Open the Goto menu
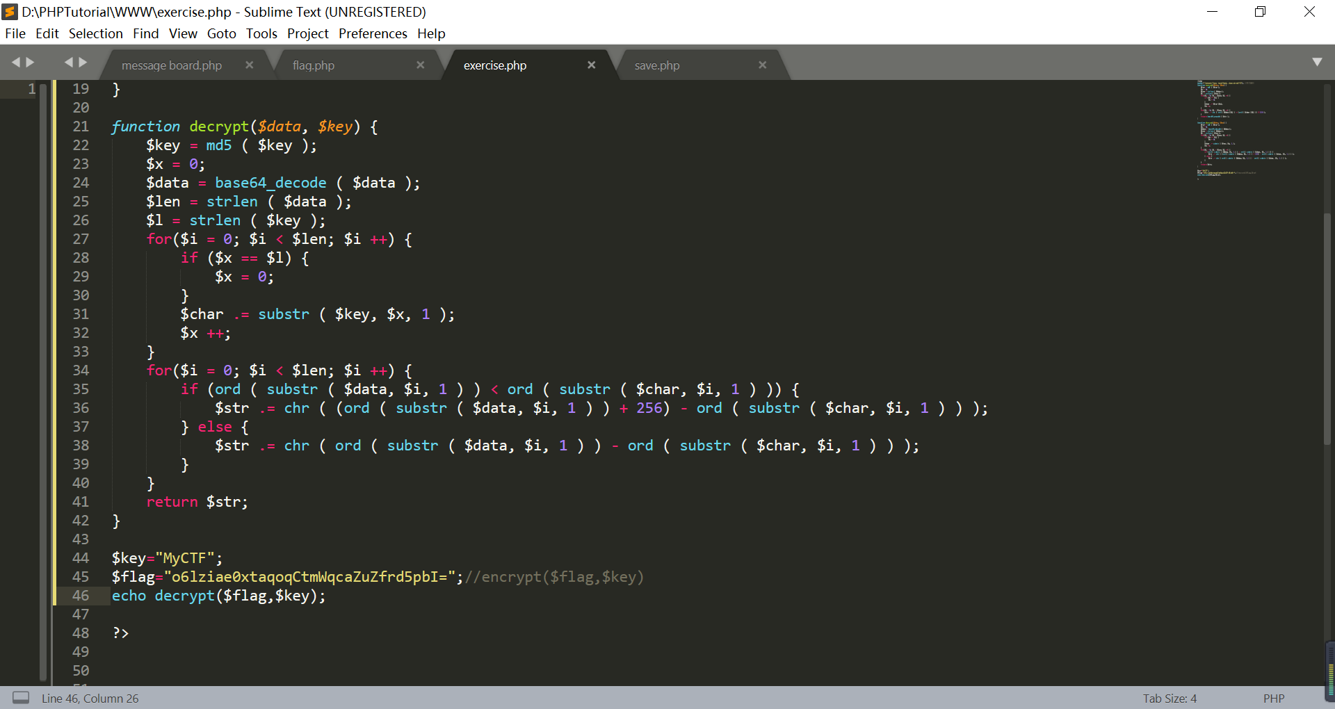Screen dimensions: 1335x709 pyautogui.click(x=222, y=33)
